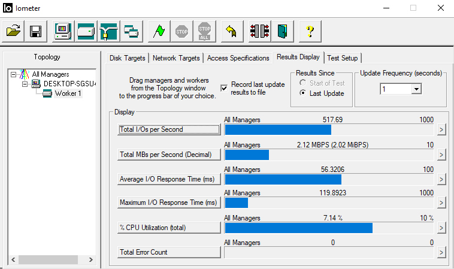Image resolution: width=454 pixels, height=269 pixels.
Task: Click the Stop current test icon
Action: point(182,31)
